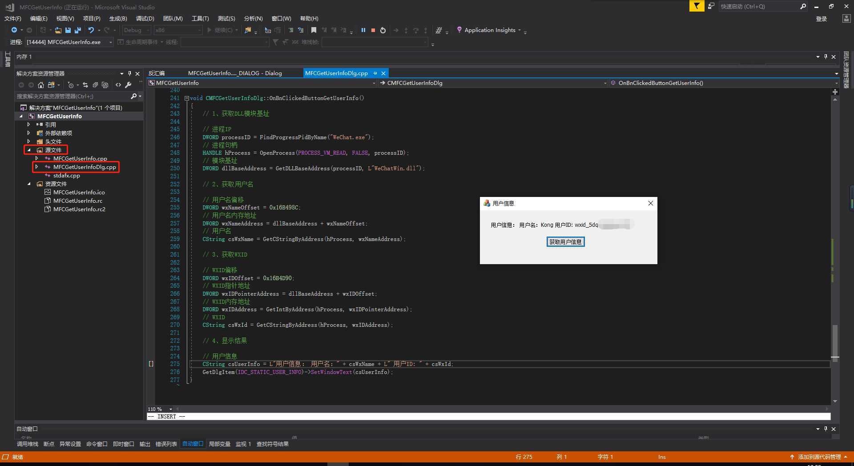This screenshot has width=854, height=466.
Task: Click the Application Insights lightbulb icon
Action: coord(459,30)
